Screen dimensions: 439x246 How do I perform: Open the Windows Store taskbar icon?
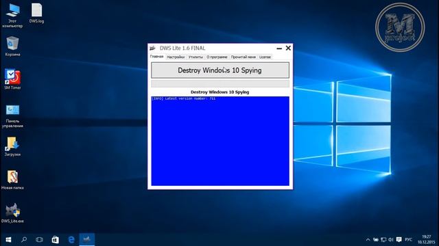[55, 240]
